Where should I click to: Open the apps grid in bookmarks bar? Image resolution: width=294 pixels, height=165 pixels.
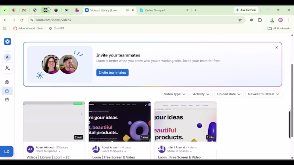tap(5, 29)
